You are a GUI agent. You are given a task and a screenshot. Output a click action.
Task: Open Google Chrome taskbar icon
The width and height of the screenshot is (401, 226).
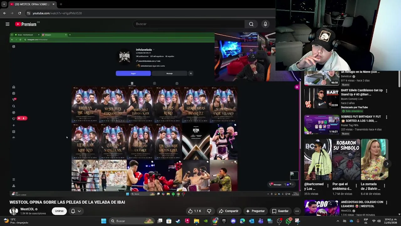pyautogui.click(x=215, y=221)
